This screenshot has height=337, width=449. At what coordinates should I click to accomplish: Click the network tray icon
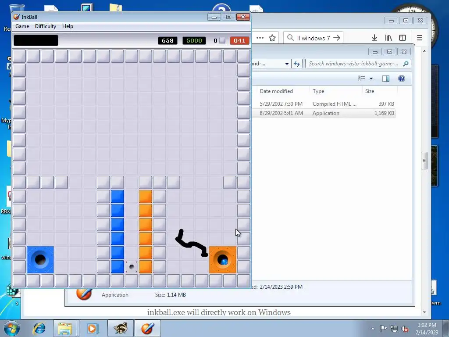[394, 329]
